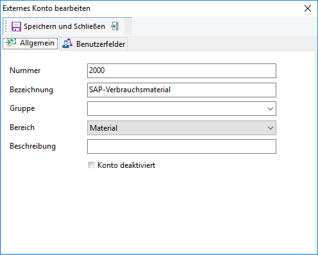The image size is (318, 255).
Task: Click the Speichern und Schließen button label
Action: point(64,26)
